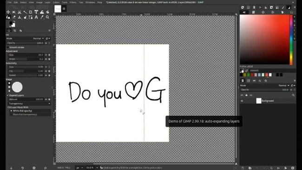Select the Move tool in the toolbox
Image resolution: width=302 pixels, height=170 pixels.
(x=8, y=12)
